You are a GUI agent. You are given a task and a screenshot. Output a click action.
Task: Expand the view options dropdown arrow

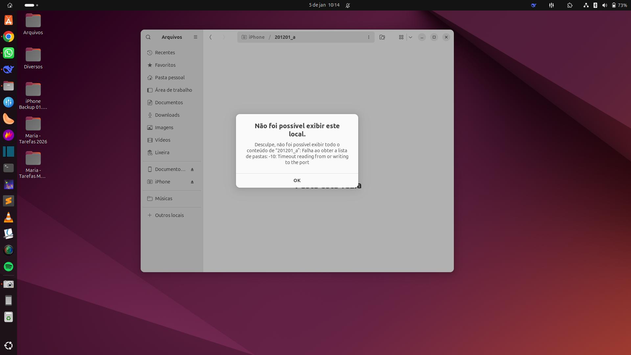410,37
